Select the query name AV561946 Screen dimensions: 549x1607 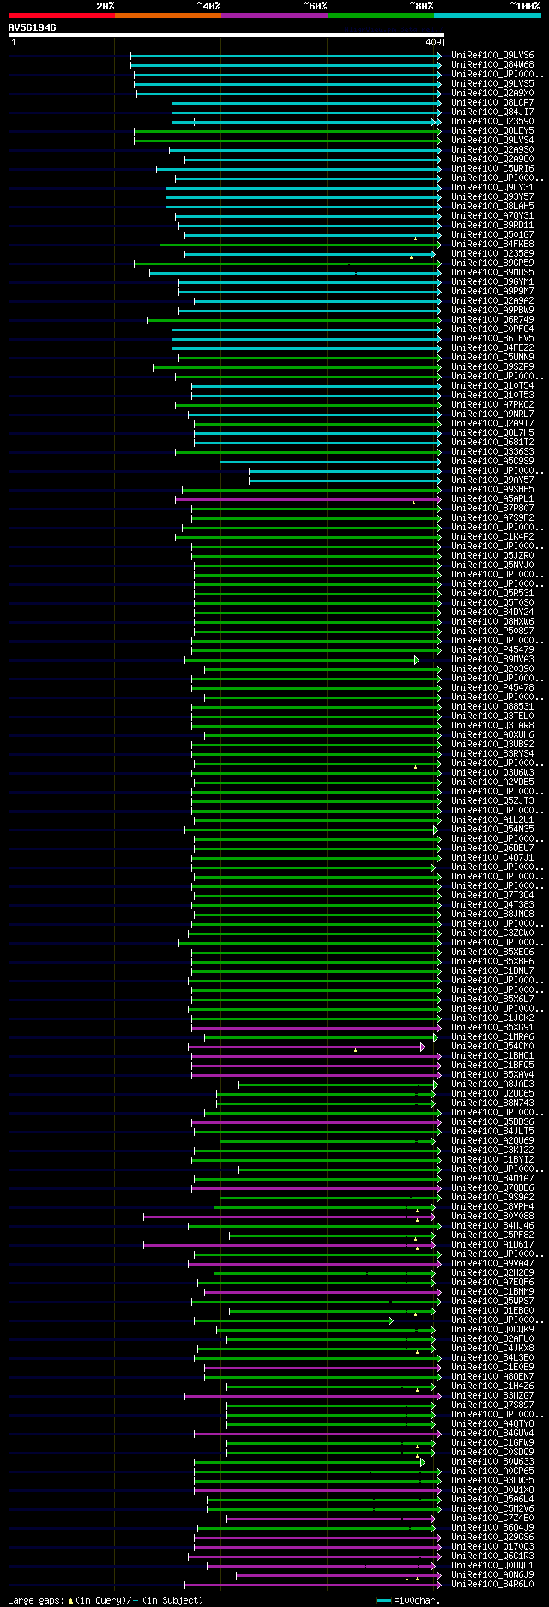point(33,27)
